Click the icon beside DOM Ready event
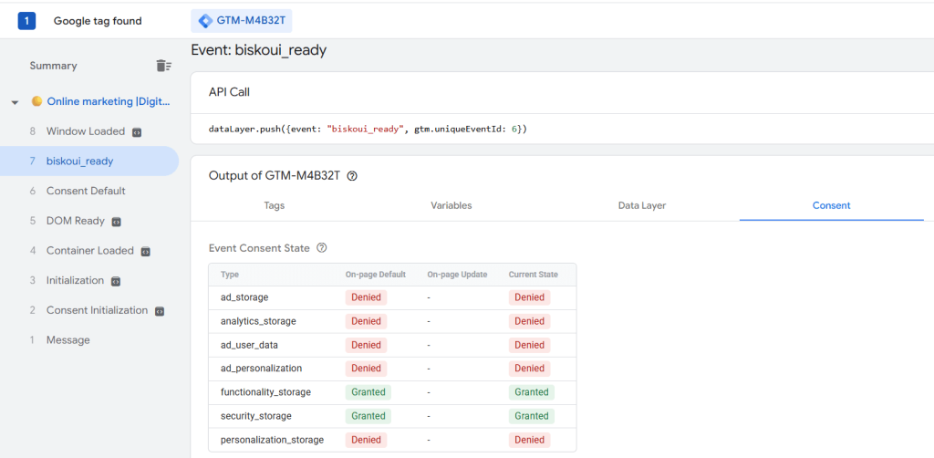This screenshot has width=934, height=458. pyautogui.click(x=117, y=222)
